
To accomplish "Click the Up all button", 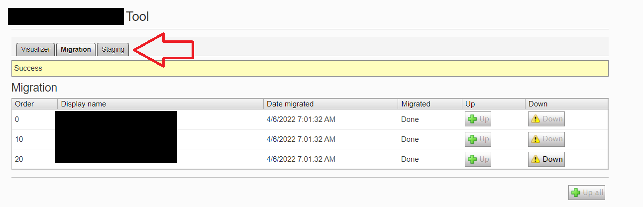I will click(587, 193).
